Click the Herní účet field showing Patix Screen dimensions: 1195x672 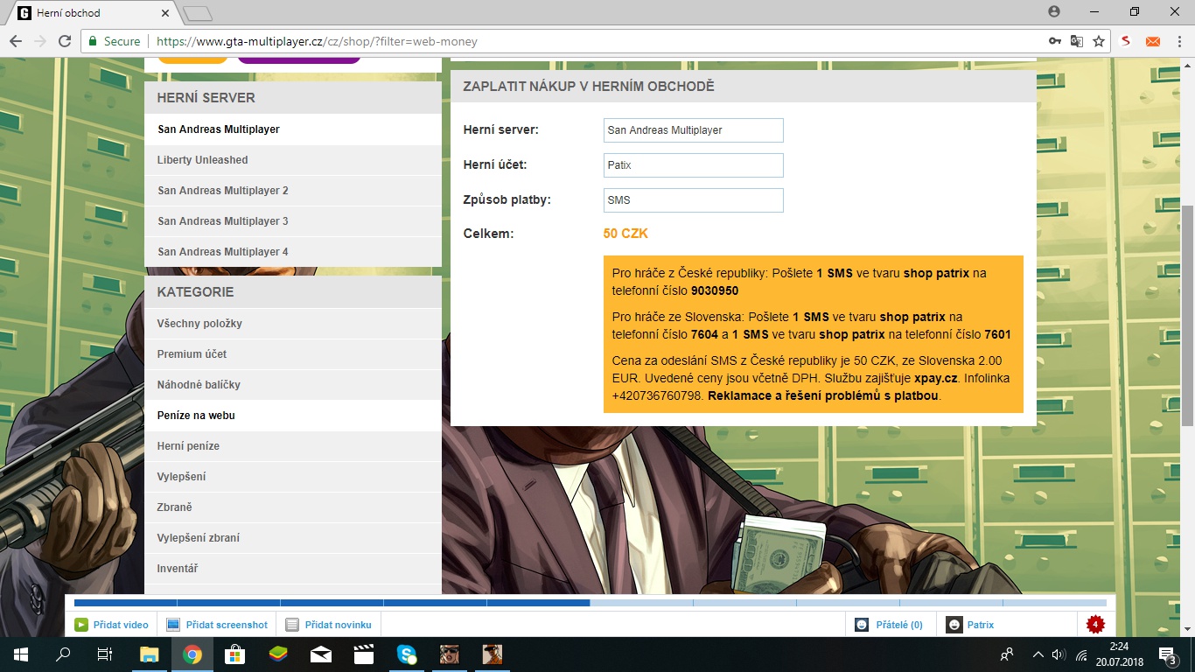coord(694,165)
